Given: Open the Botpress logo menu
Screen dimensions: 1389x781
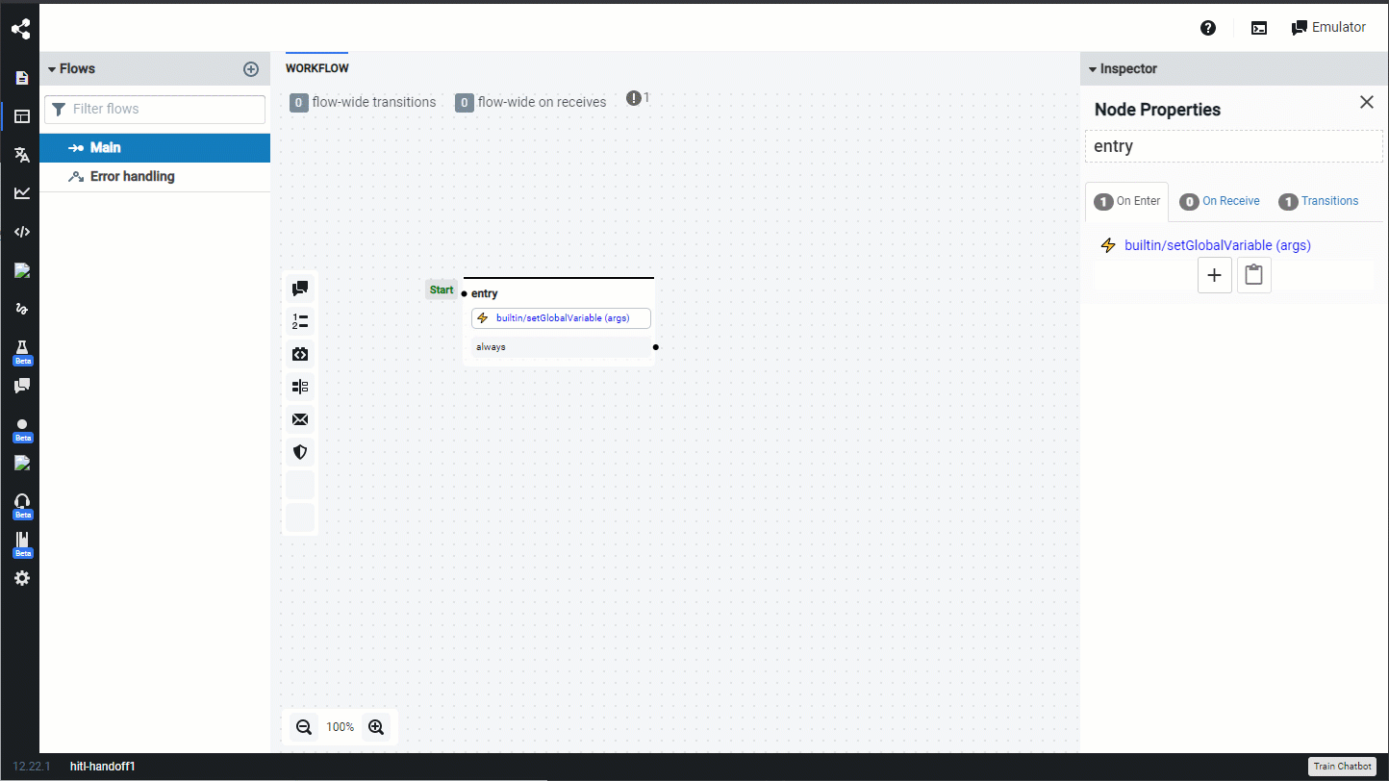Looking at the screenshot, I should 20,29.
